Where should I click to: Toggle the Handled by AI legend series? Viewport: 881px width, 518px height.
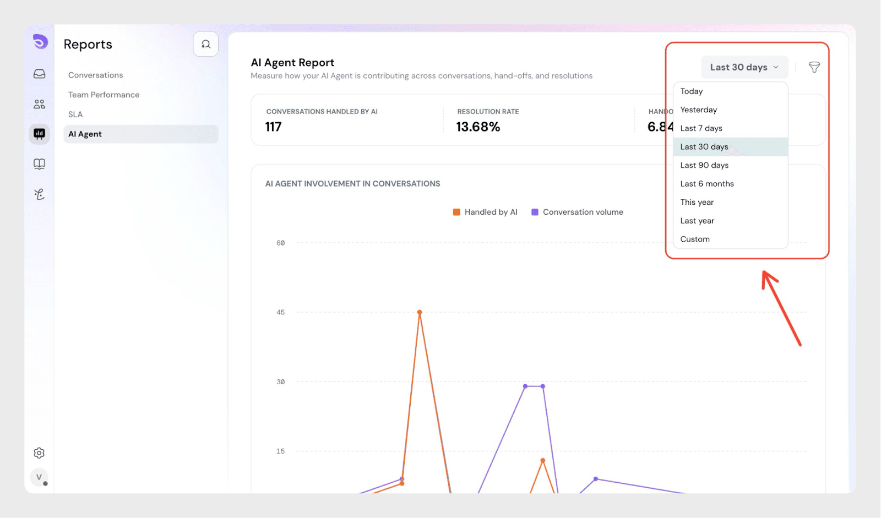click(485, 212)
